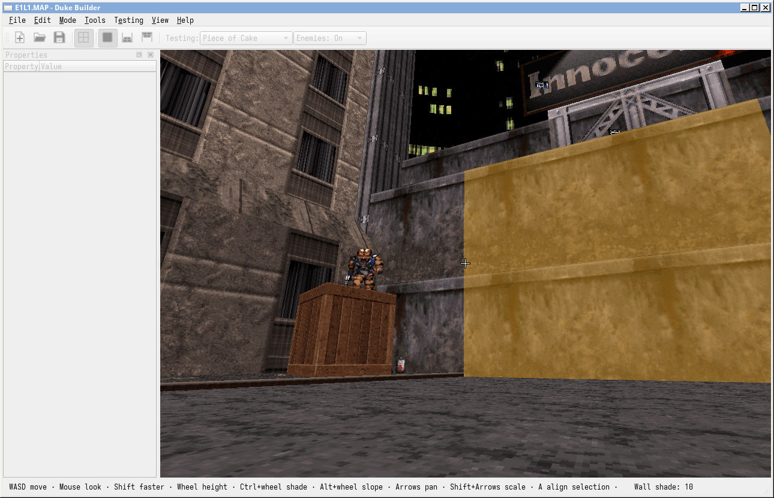Click the 'Testing:' toolbar label
774x498 pixels.
pyautogui.click(x=182, y=38)
